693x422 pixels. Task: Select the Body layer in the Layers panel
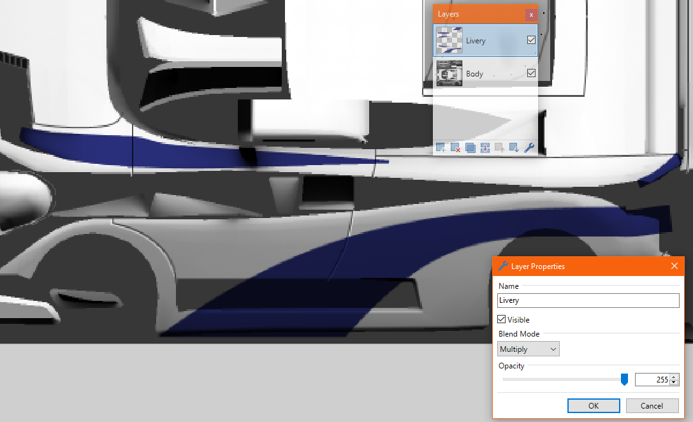485,74
